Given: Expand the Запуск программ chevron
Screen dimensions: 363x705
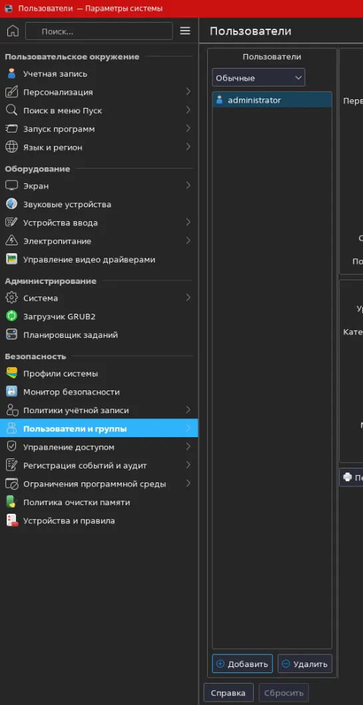Looking at the screenshot, I should pos(188,129).
